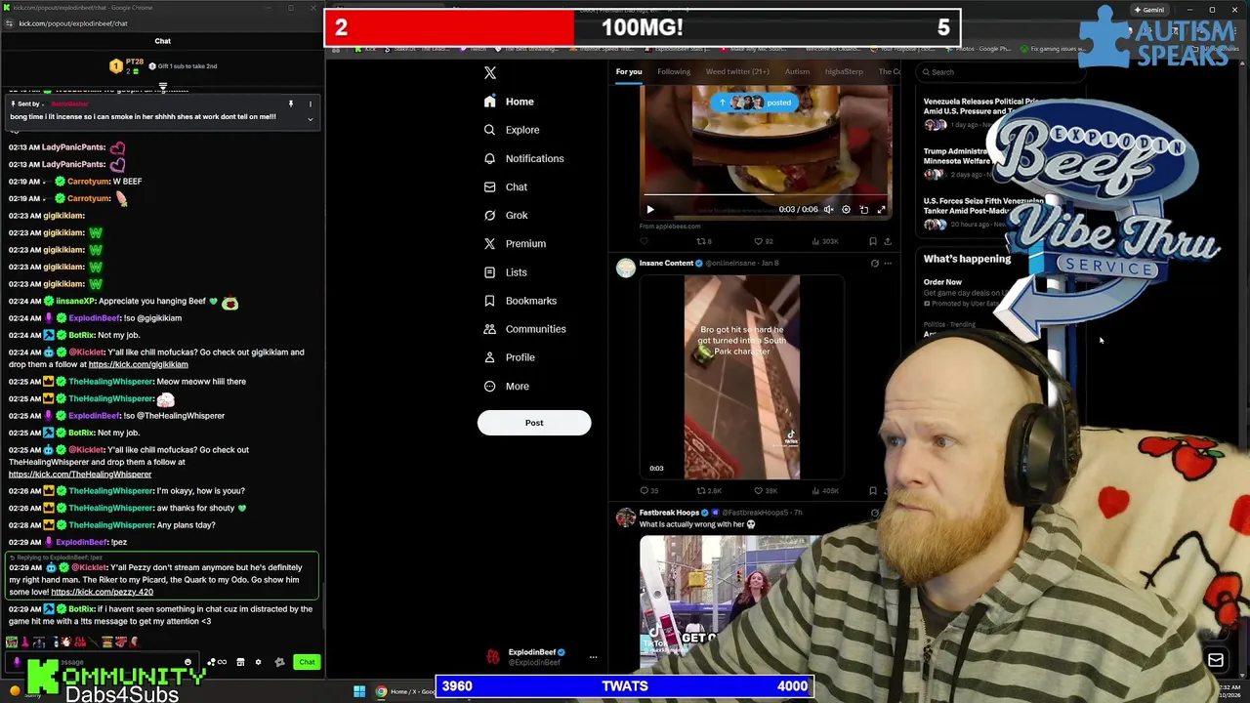Open kick.com/TheHealingWhisperer chat link
Screen dimensions: 1250x703
tap(80, 475)
